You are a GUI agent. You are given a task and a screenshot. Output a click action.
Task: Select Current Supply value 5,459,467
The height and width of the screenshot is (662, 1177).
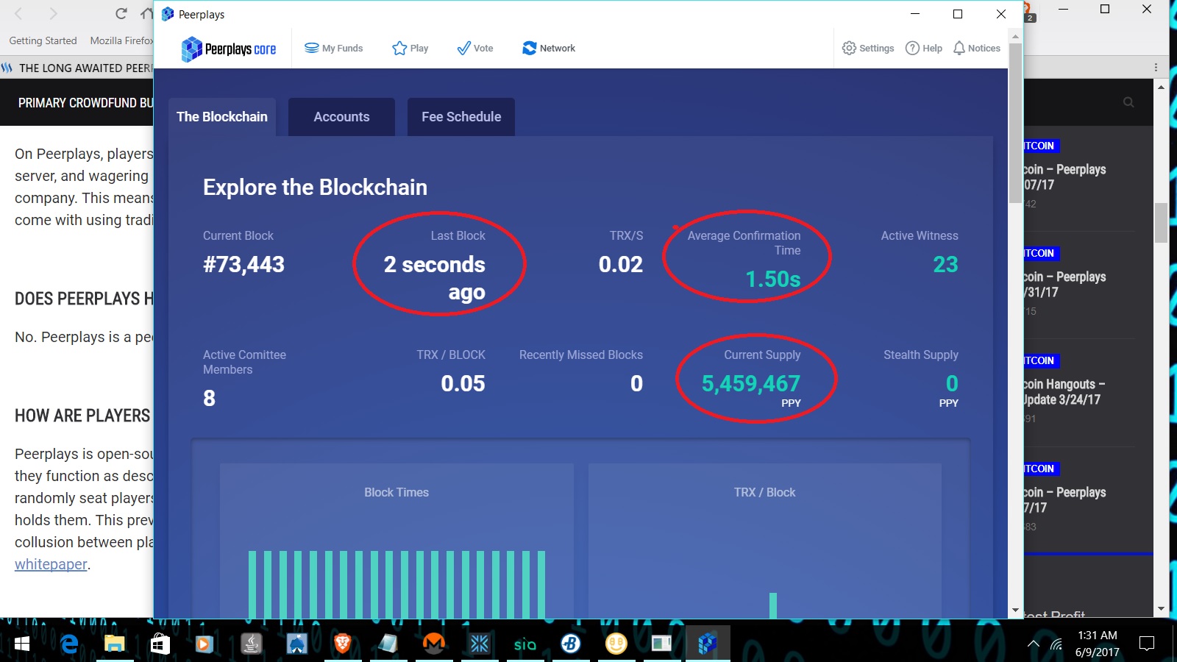(x=750, y=384)
